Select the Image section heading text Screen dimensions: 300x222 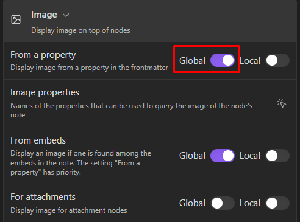coord(44,15)
